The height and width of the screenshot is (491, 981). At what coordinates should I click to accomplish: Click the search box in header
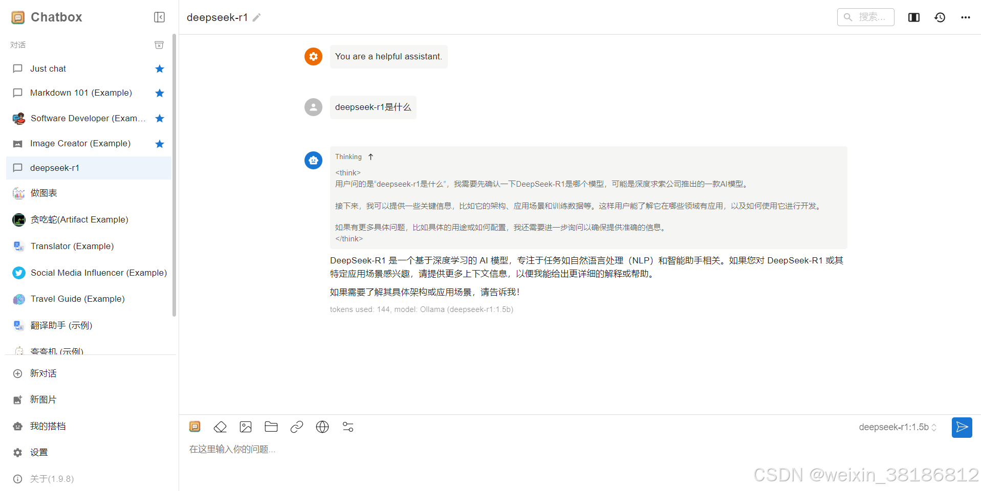pyautogui.click(x=866, y=17)
